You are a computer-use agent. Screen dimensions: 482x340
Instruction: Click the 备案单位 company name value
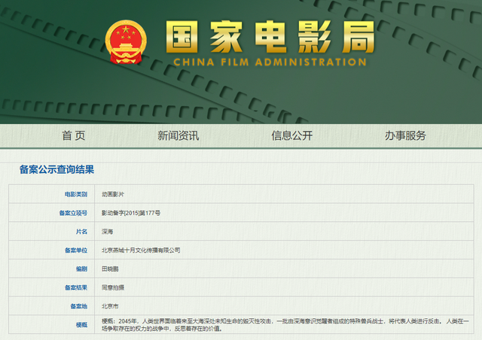[x=141, y=250]
